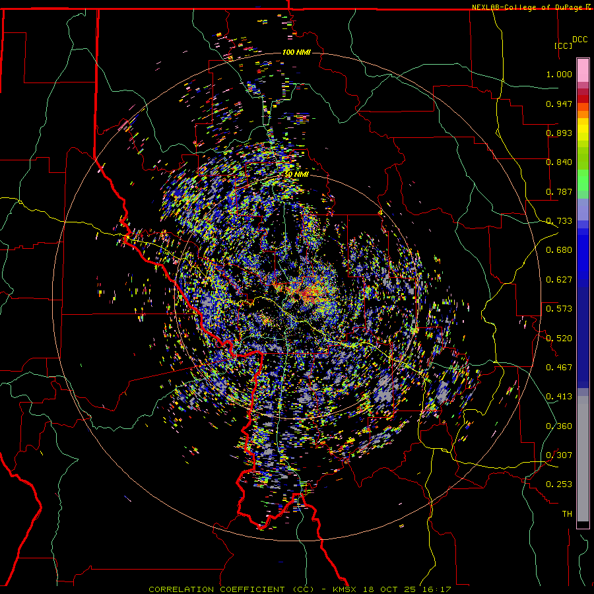Select the 0.307 legend value
Screen dimensions: 594x594
559,455
